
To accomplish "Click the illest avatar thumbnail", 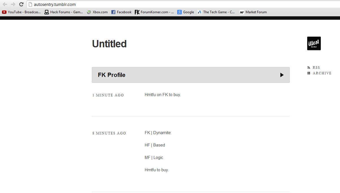I will click(x=314, y=43).
